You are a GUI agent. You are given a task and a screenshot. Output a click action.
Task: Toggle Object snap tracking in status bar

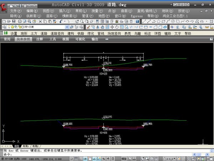coord(95,159)
